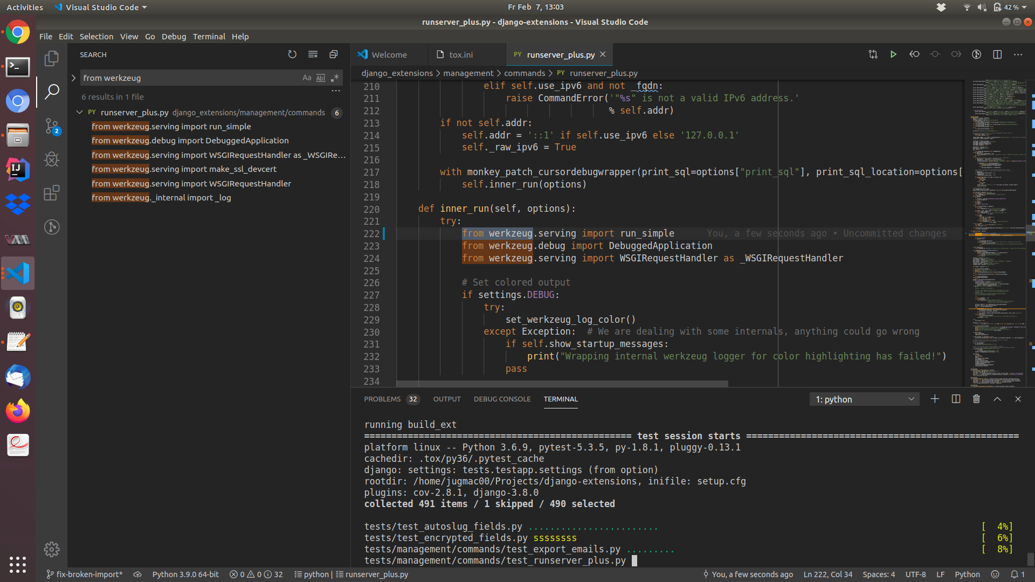
Task: Click the 'commands' breadcrumb segment
Action: click(x=525, y=73)
